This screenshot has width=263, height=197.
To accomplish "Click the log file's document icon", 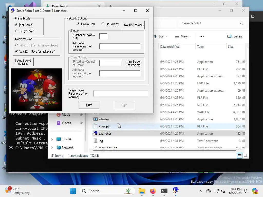I will point(96,141).
